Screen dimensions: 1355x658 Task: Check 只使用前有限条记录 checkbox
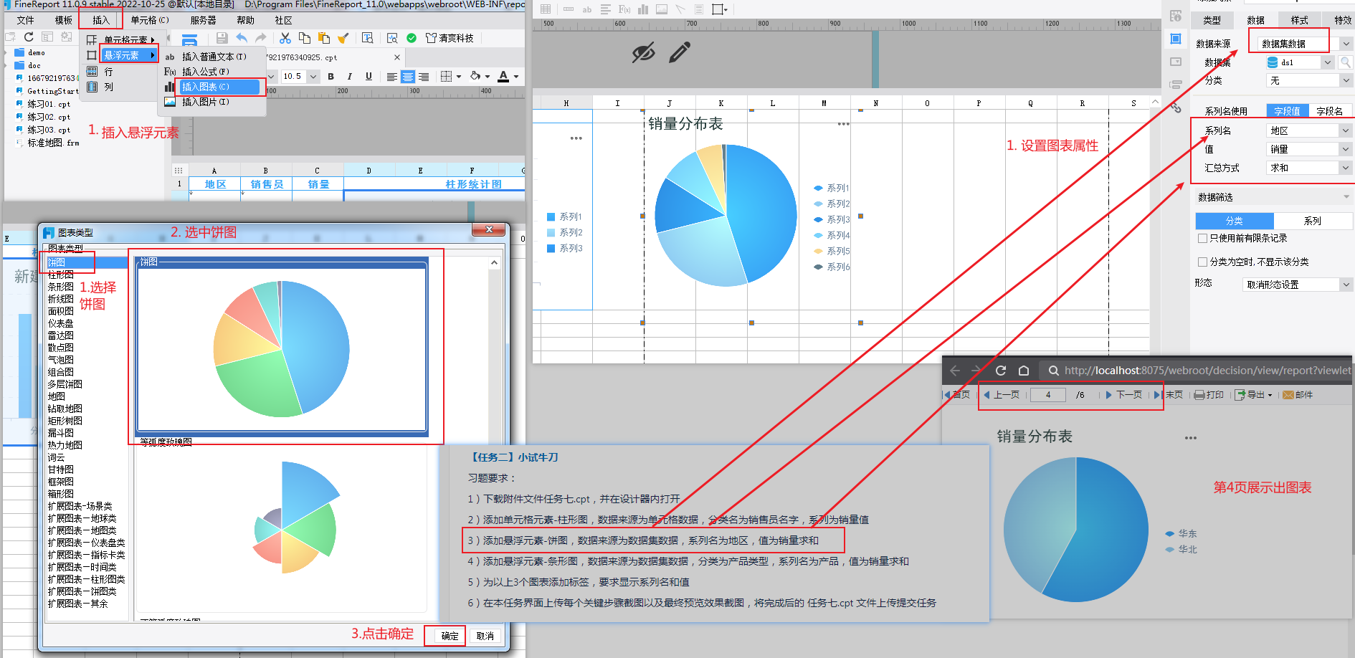(x=1202, y=238)
